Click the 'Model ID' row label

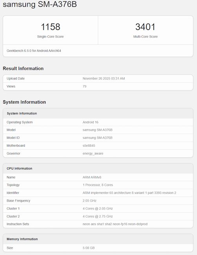[x=13, y=138]
